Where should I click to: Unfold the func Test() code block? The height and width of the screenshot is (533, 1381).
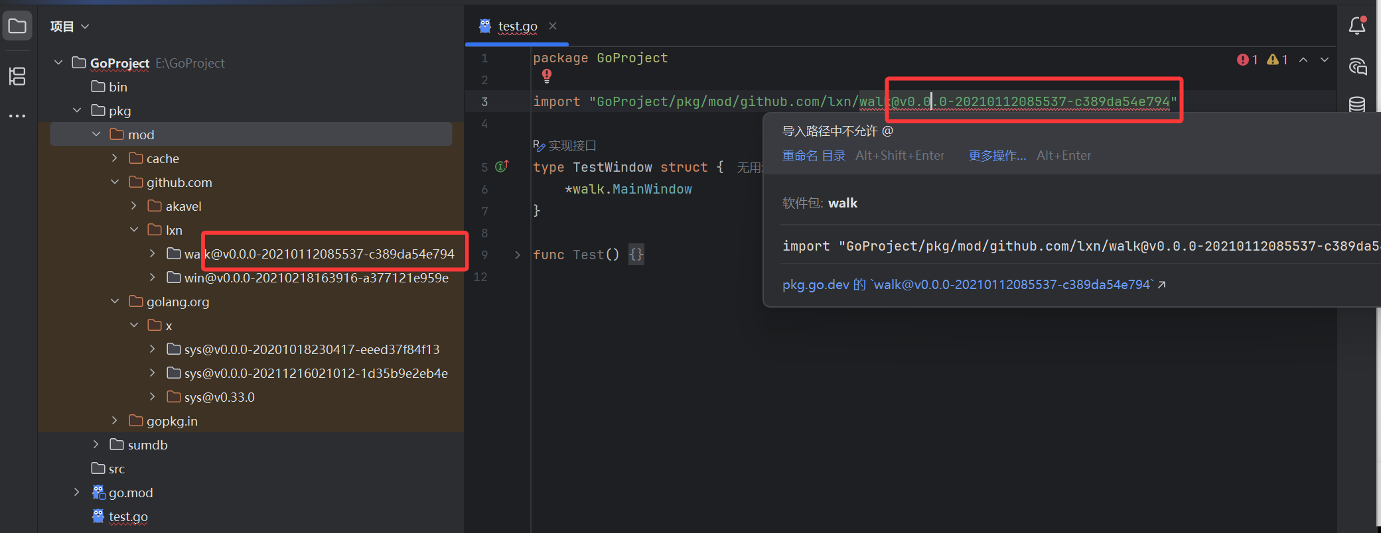pos(518,255)
